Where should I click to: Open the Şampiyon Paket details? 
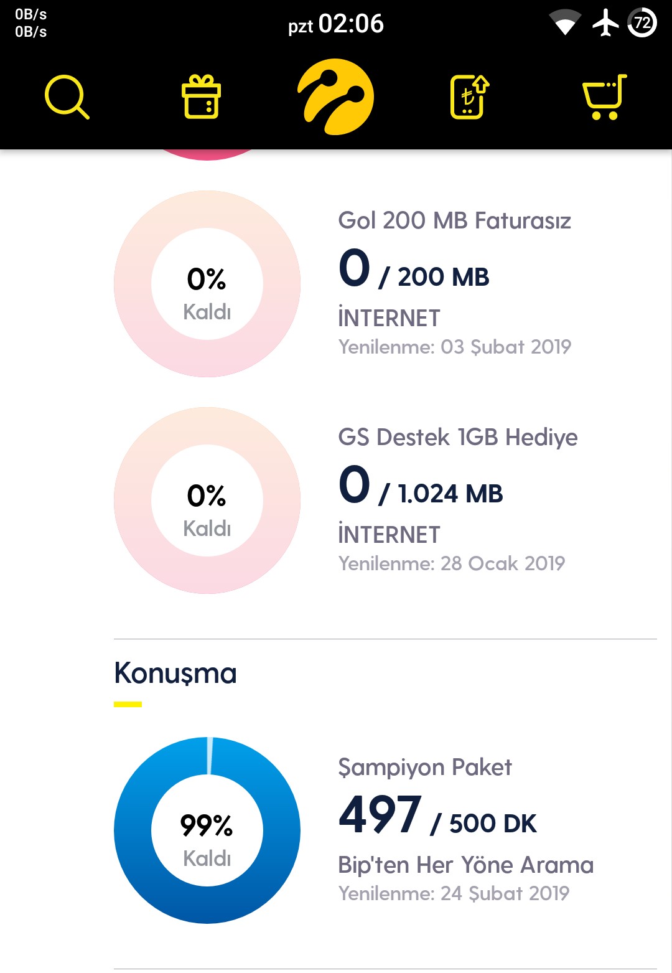424,767
